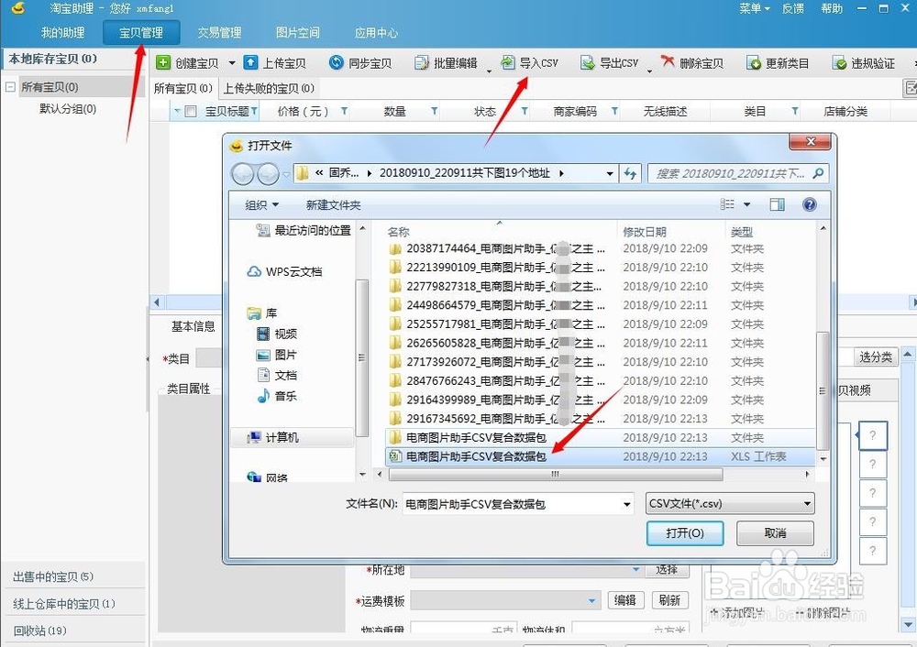Click the back navigation button in dialog
917x647 pixels.
click(x=242, y=173)
